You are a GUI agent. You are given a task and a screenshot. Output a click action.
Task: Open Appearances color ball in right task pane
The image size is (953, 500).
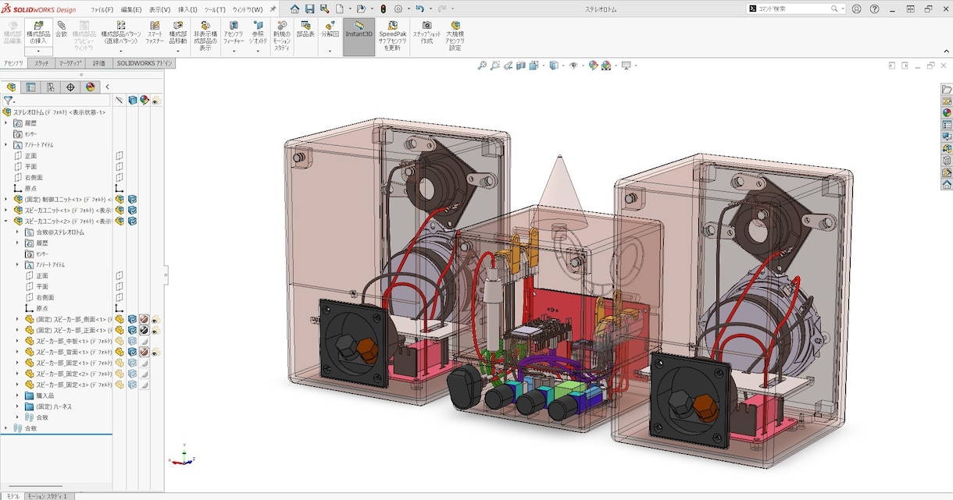947,113
